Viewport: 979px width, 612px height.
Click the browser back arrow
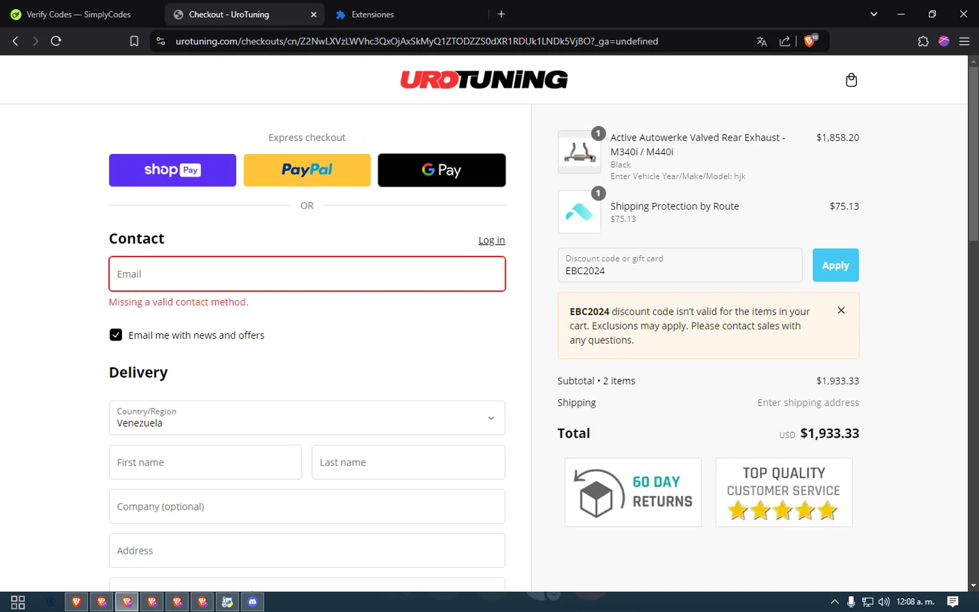(x=16, y=41)
